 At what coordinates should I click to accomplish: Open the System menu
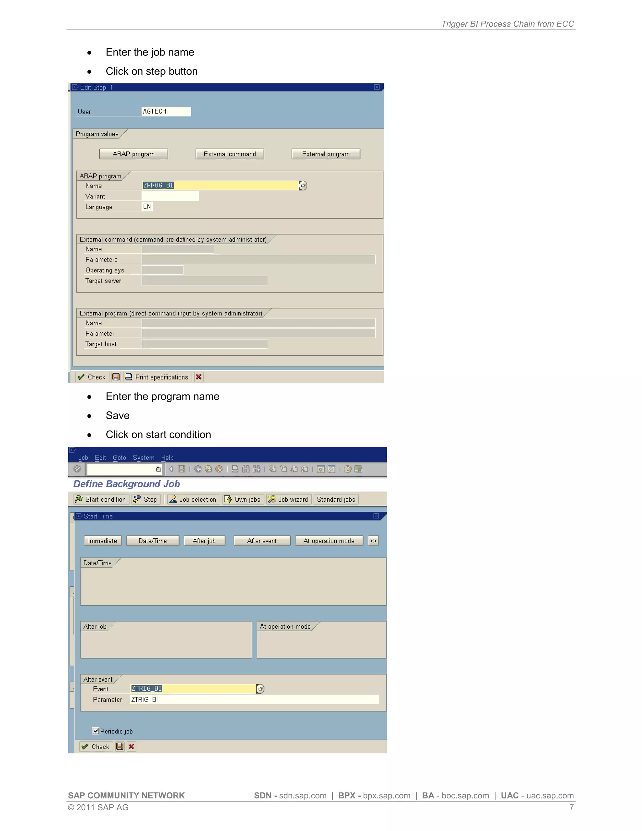(143, 458)
